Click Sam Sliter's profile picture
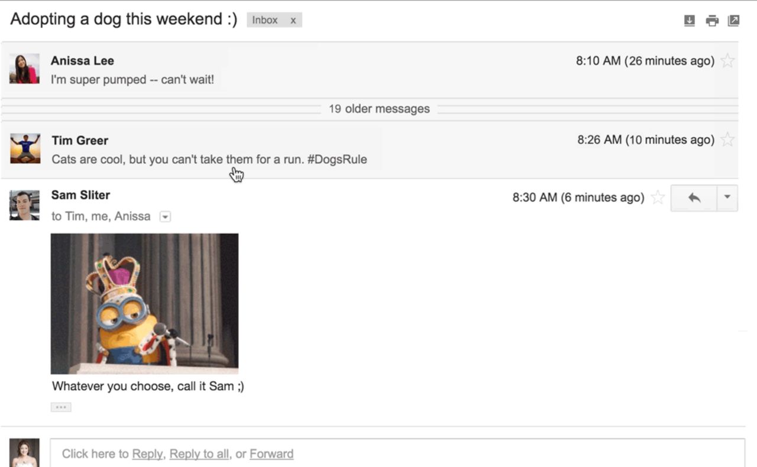This screenshot has width=757, height=467. pyautogui.click(x=24, y=205)
